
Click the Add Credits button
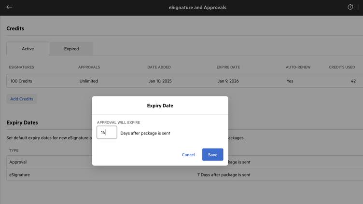(x=22, y=99)
